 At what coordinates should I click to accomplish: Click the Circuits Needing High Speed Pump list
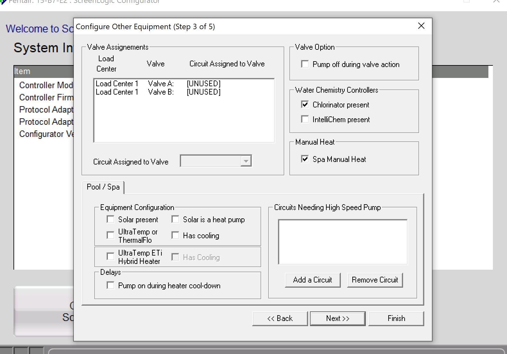coord(343,242)
